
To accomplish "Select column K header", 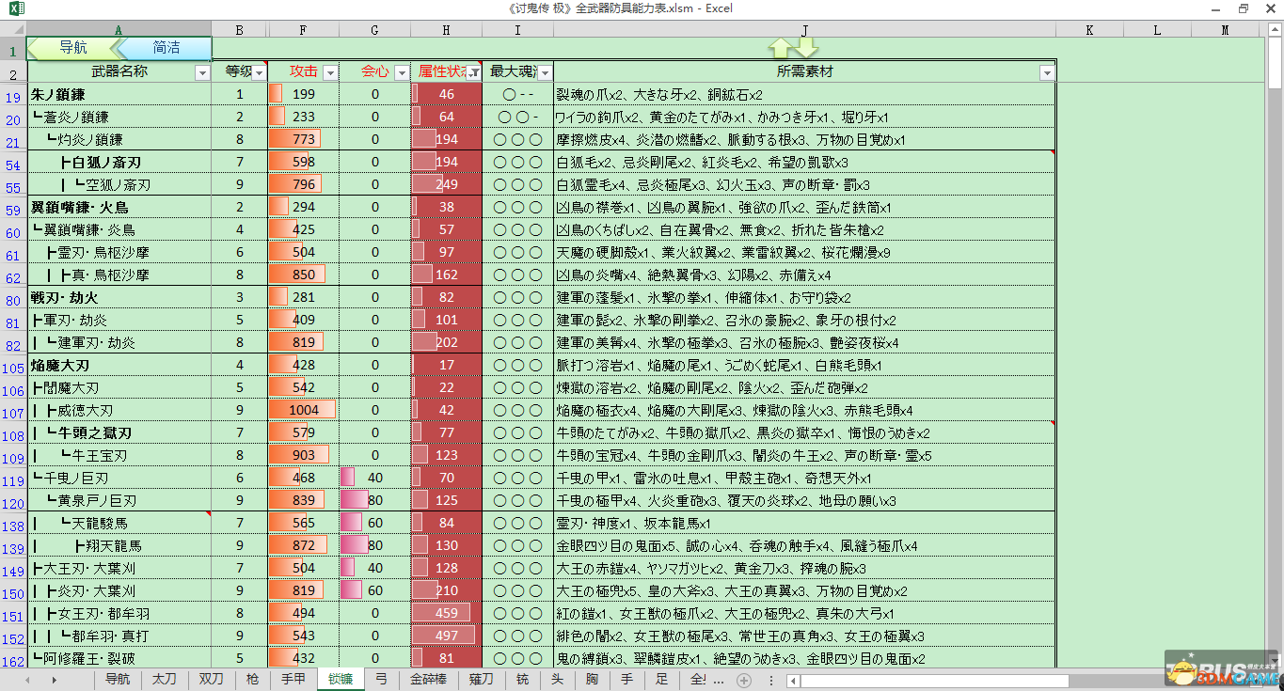I will coord(1089,30).
